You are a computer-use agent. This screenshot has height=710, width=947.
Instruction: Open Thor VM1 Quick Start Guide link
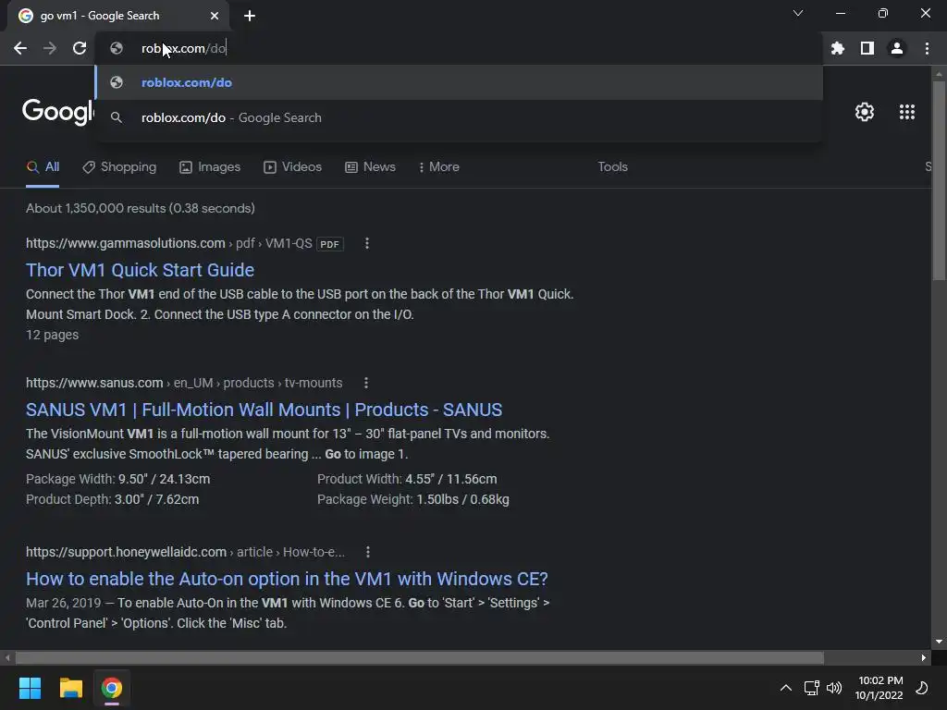tap(141, 270)
